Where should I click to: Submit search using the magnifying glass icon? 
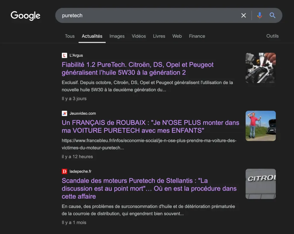(x=272, y=15)
